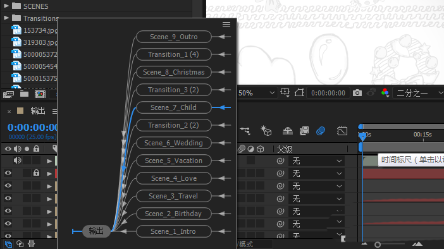The width and height of the screenshot is (444, 249).
Task: Select the Scene_7_Child node
Action: click(x=174, y=107)
